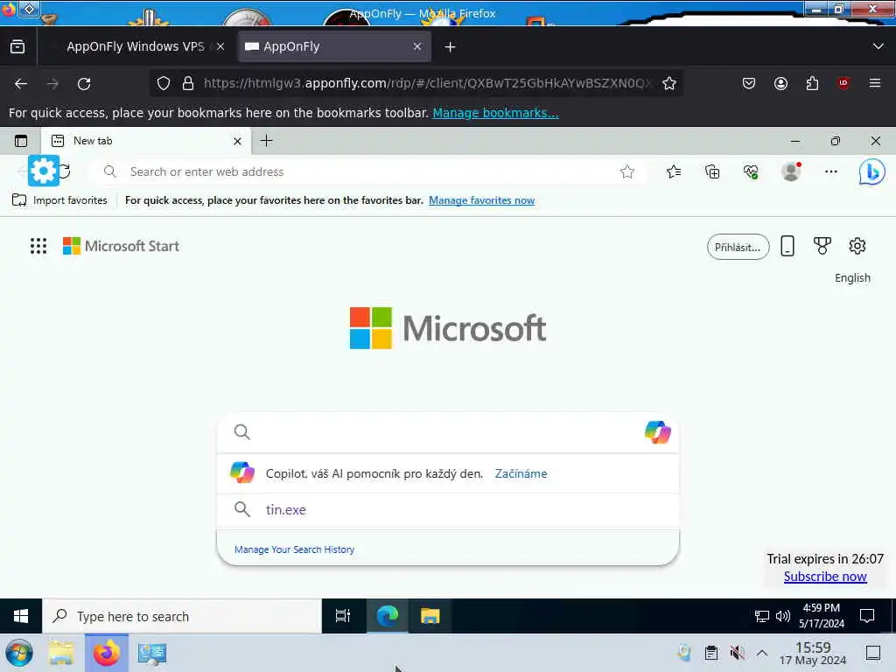Open mobile phone icon on start page
The image size is (896, 672).
pos(787,246)
